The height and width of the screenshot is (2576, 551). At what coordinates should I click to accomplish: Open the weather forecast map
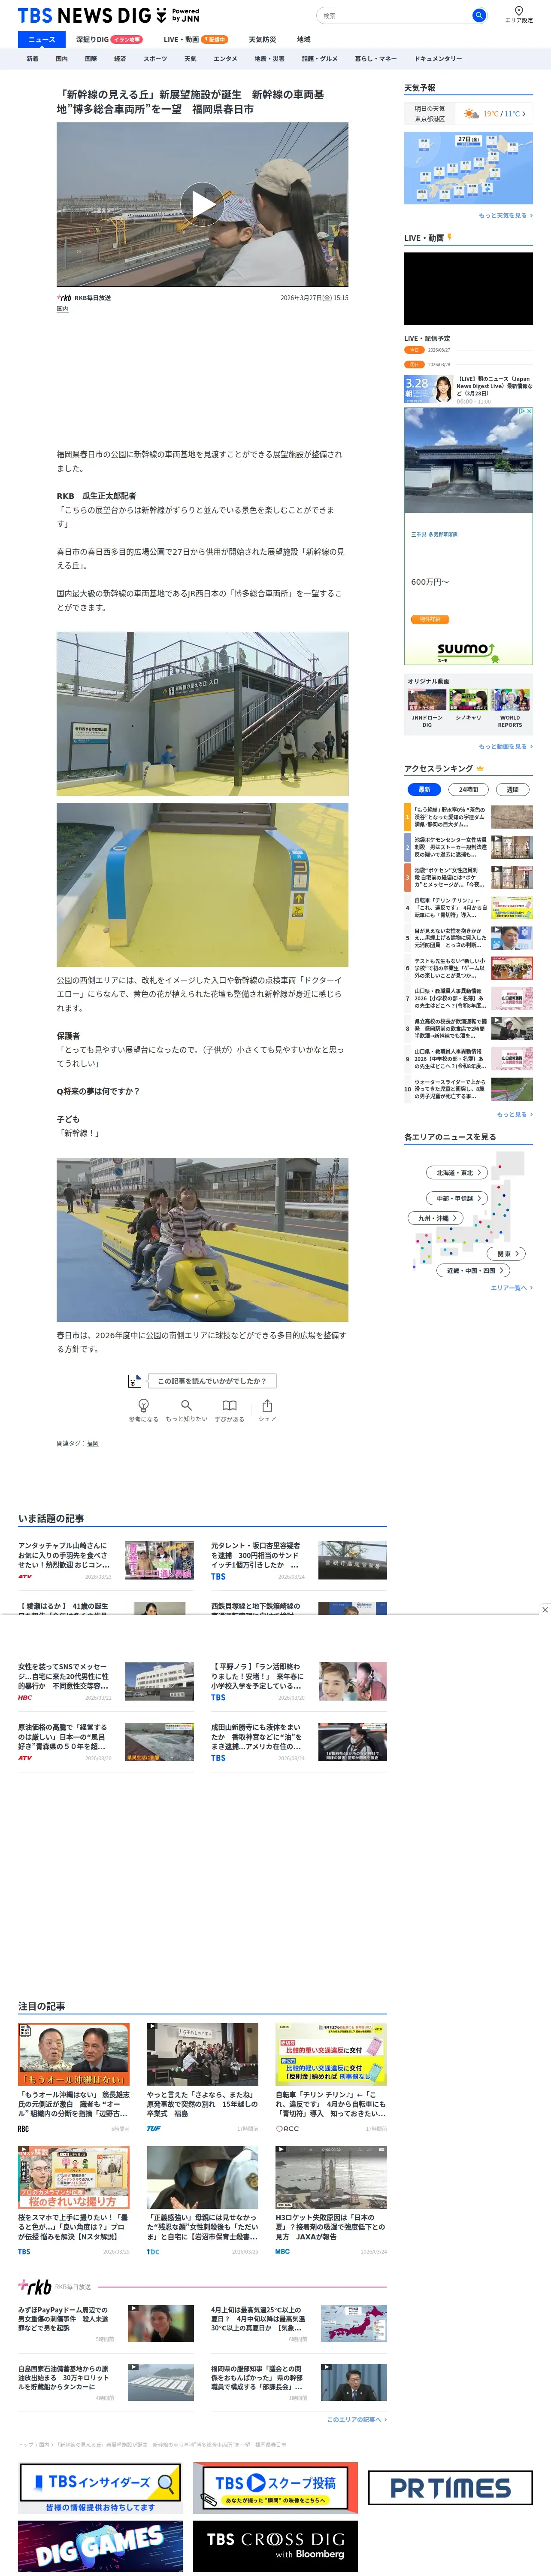pos(468,167)
